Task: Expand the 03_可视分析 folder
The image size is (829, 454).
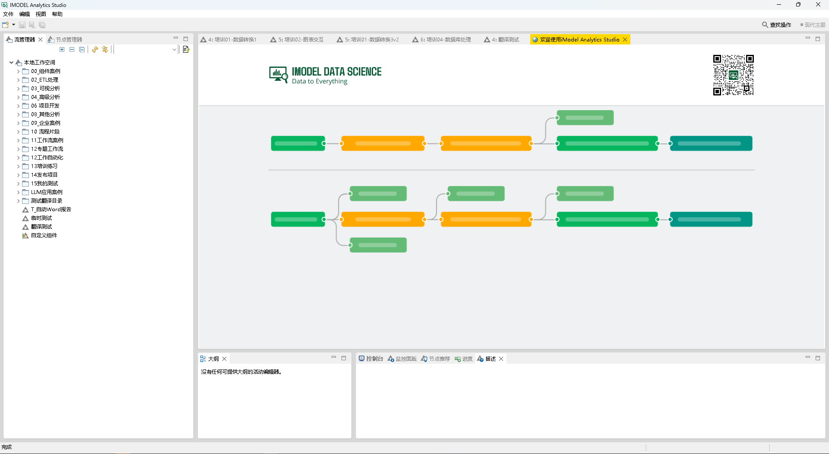Action: click(19, 89)
